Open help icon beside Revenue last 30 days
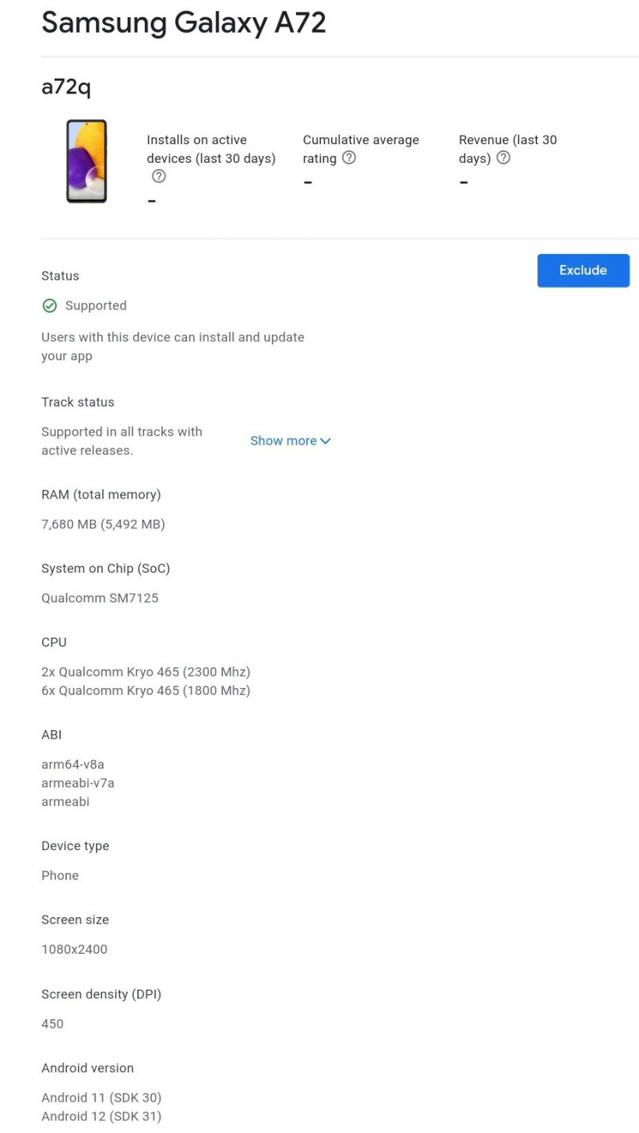 (503, 158)
